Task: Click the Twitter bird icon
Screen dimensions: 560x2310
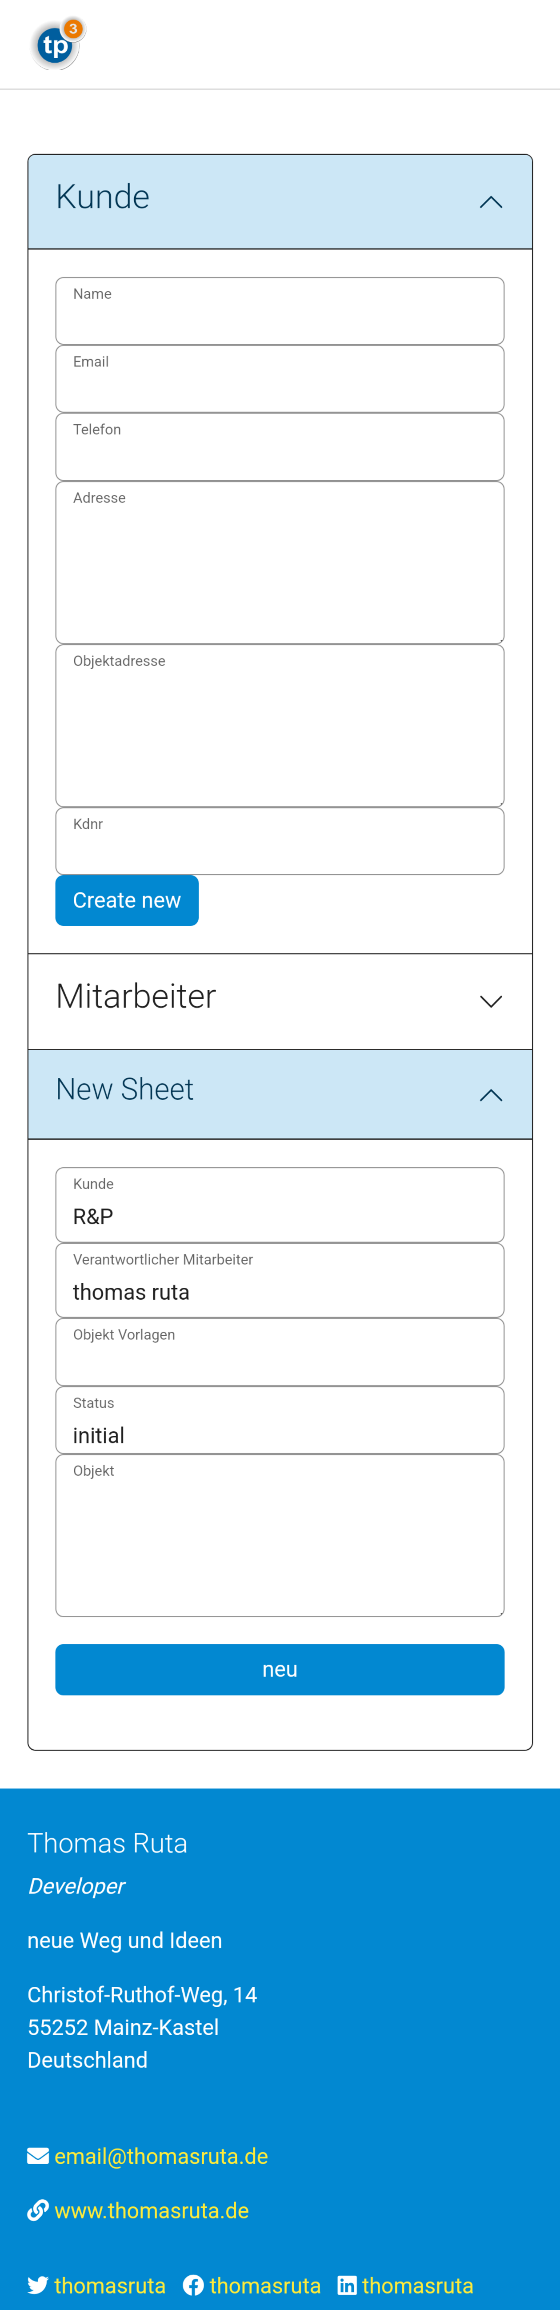Action: tap(38, 2285)
